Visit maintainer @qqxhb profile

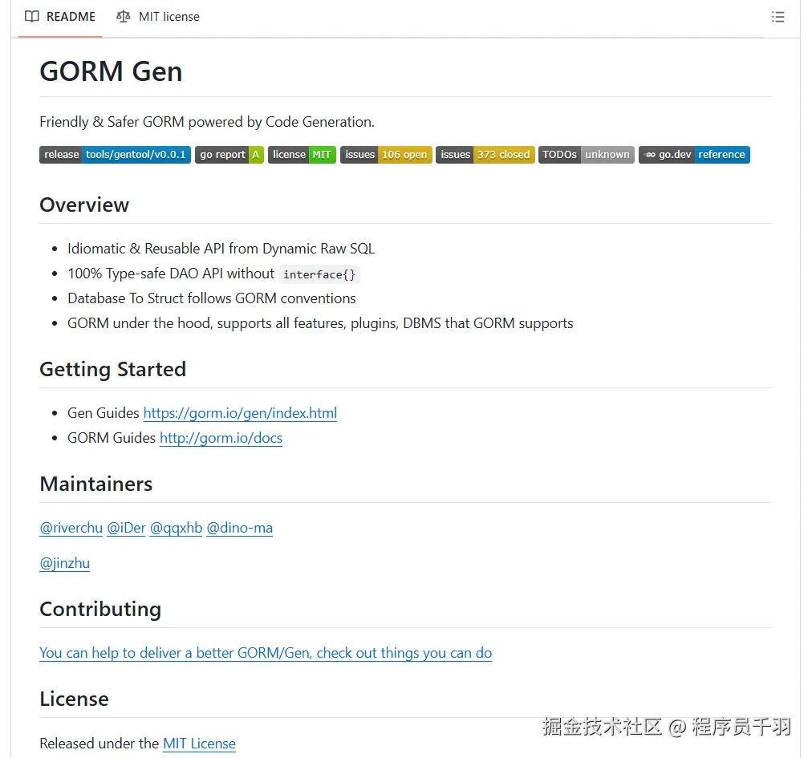coord(176,528)
